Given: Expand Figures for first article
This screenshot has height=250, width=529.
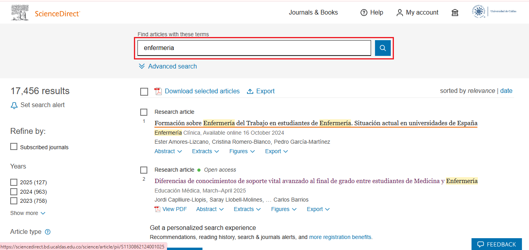Looking at the screenshot, I should (242, 151).
